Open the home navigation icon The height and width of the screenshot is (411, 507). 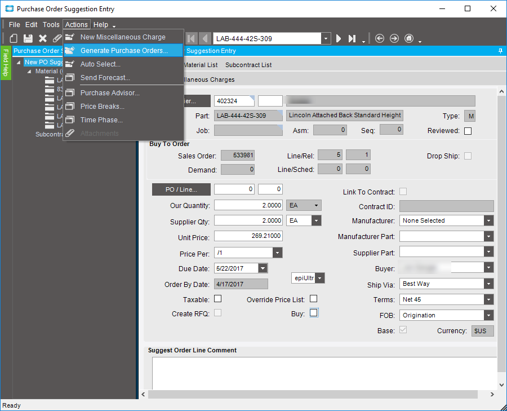coord(409,38)
